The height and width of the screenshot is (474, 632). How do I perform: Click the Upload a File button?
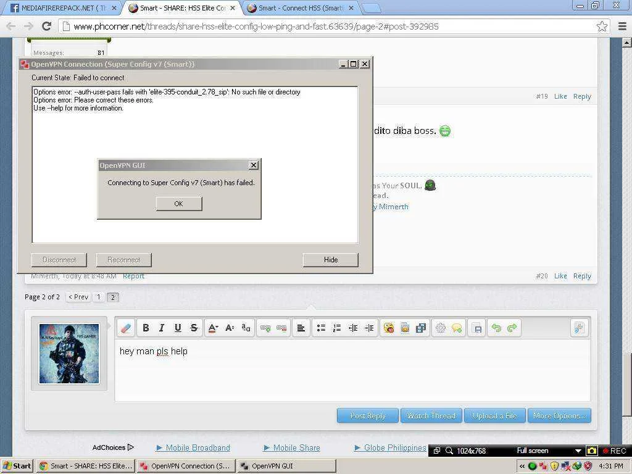coord(494,415)
